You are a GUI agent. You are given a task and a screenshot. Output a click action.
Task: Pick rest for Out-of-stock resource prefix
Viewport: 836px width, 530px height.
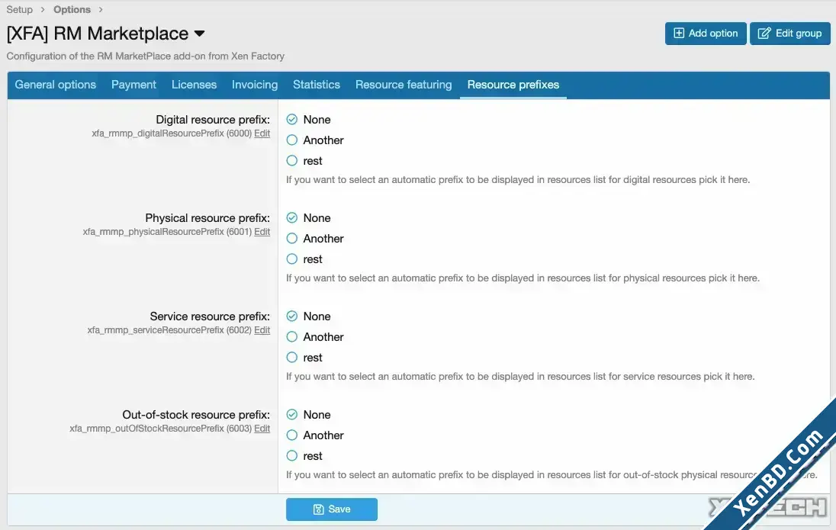(x=291, y=456)
